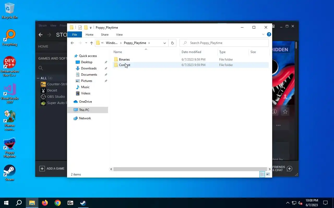Open the File tab in Explorer
The image size is (334, 208).
tap(75, 35)
